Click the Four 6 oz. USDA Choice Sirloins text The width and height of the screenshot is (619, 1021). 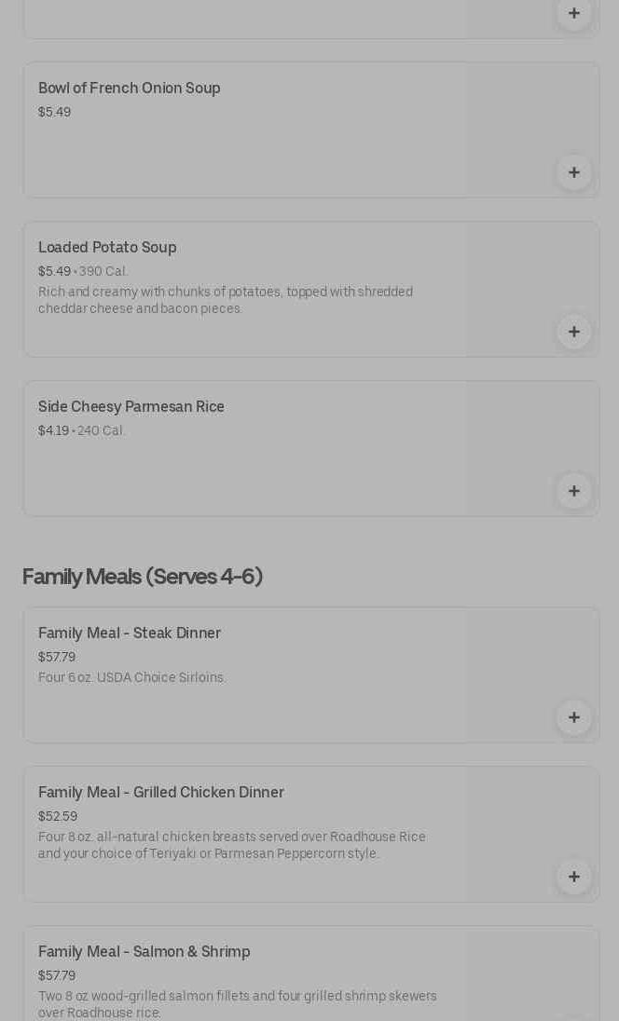(x=132, y=678)
